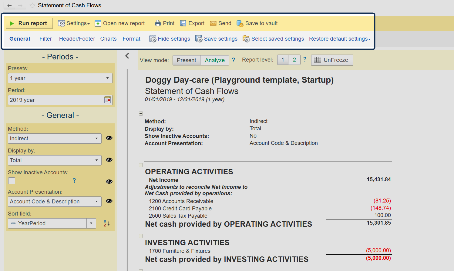Viewport: 454px width, 271px height.
Task: Click the back arrow navigation button
Action: pos(9,5)
